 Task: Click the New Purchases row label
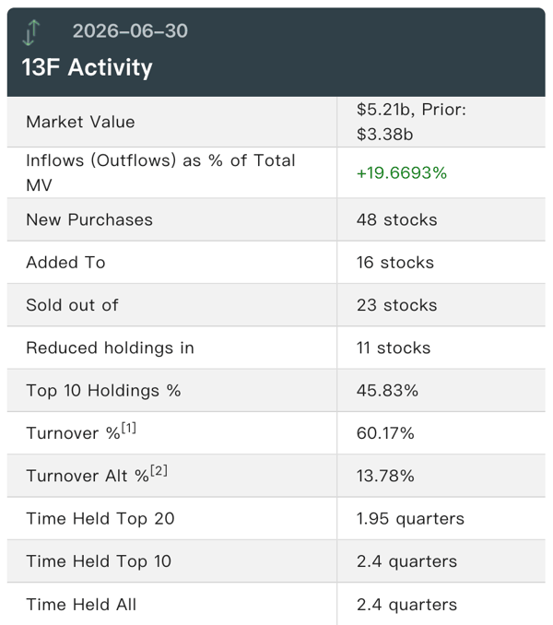[89, 219]
